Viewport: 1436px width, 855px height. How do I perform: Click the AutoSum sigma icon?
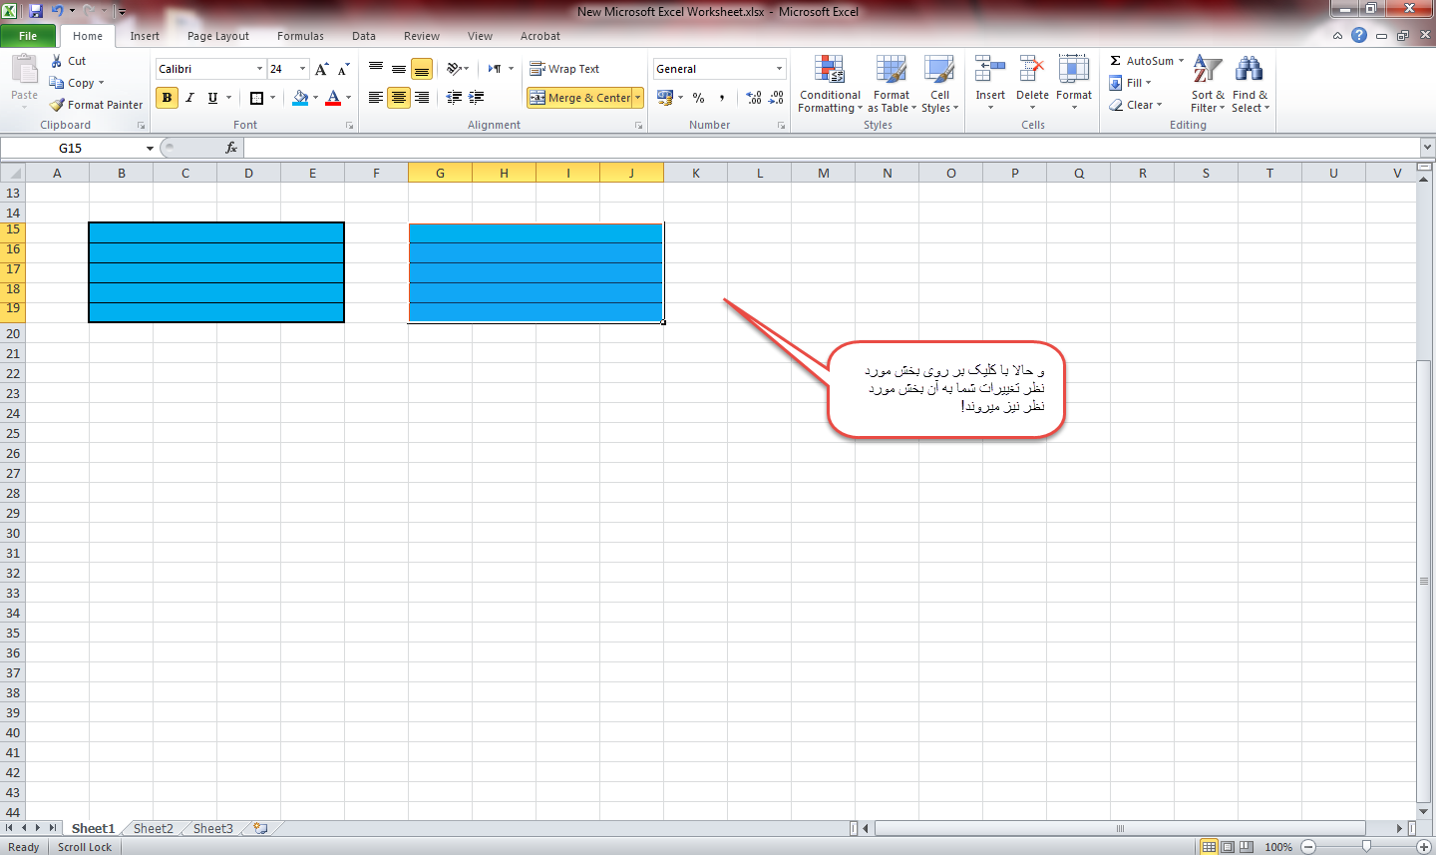click(1116, 61)
